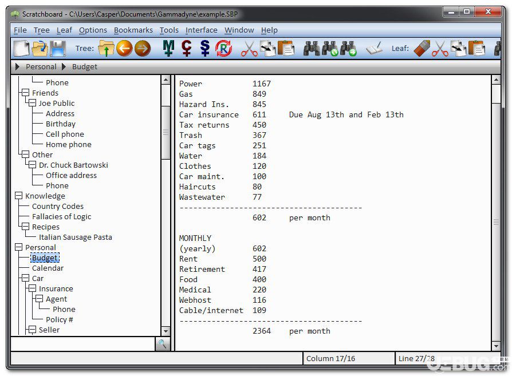512x376 pixels.
Task: Select the Leaf eraser icon
Action: pos(422,48)
